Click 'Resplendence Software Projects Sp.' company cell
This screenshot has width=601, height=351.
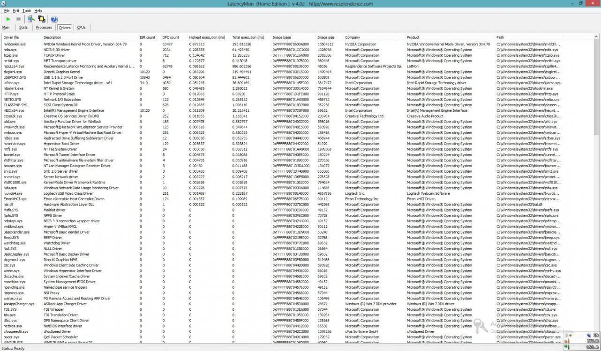[x=374, y=66]
